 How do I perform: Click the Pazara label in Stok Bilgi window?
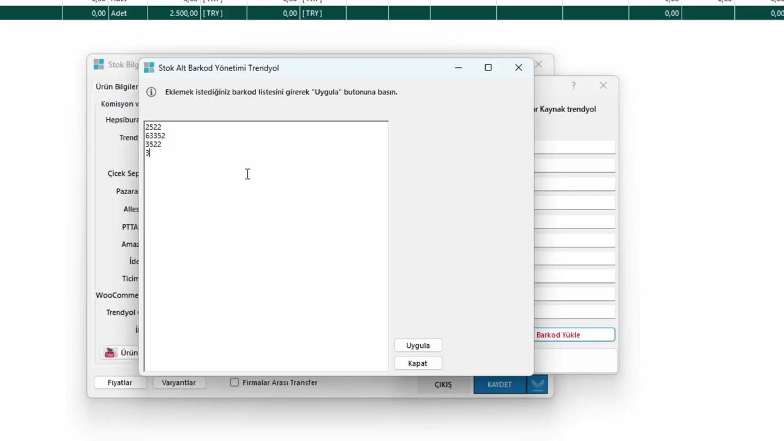coord(127,192)
